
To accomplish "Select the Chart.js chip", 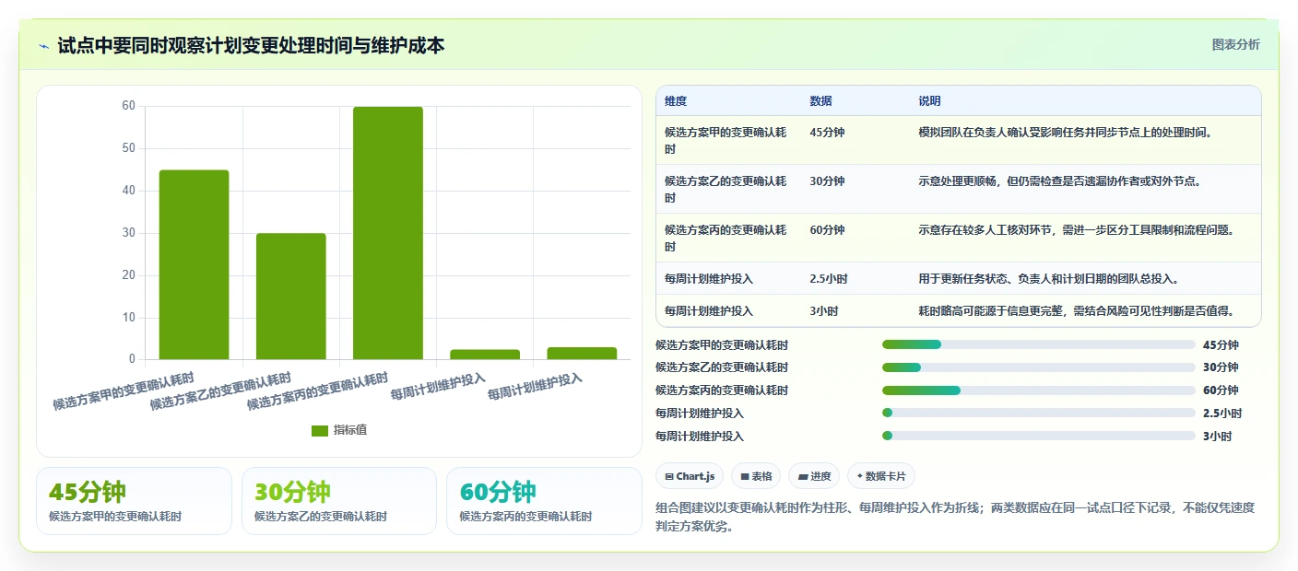I will click(690, 476).
